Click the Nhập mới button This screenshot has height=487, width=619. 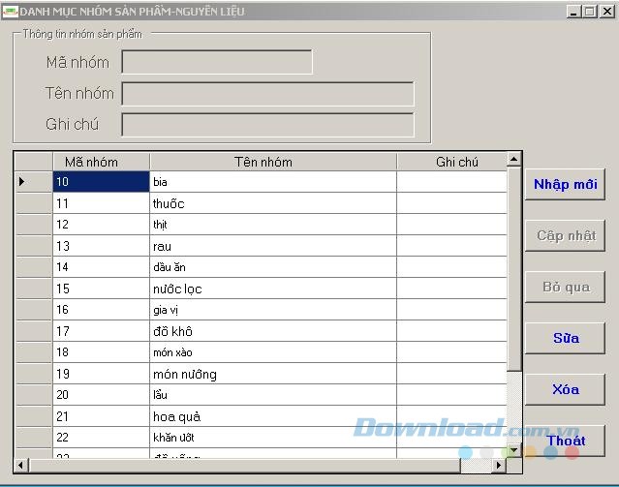(565, 184)
